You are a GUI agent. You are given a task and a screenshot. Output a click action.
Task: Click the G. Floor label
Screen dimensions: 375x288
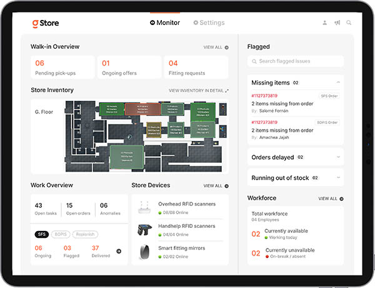click(44, 112)
